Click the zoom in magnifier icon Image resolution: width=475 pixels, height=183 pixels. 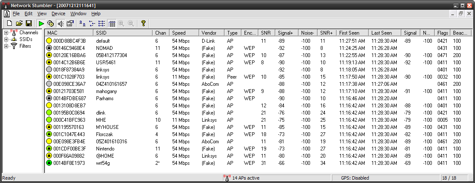coord(121,23)
